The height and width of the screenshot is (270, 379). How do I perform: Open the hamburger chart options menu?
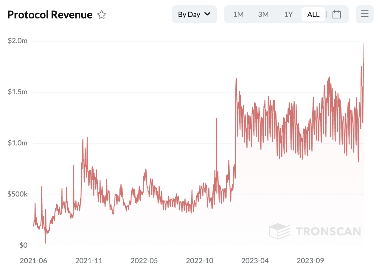click(x=365, y=14)
